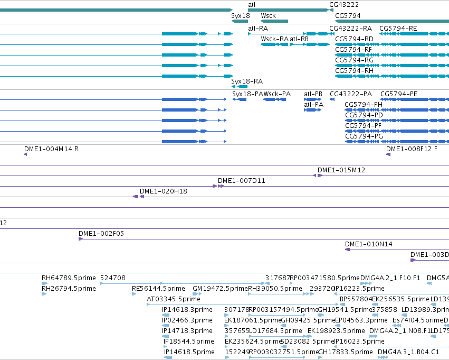Click the EK235624.5prime EST
449x360 pixels.
click(x=226, y=347)
